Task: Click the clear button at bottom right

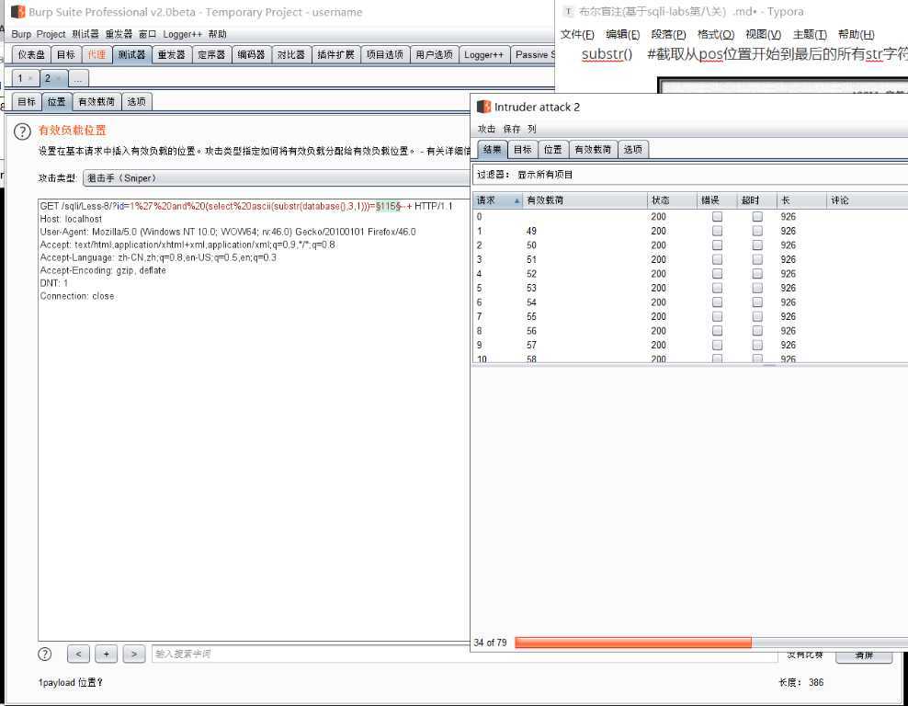Action: (863, 655)
